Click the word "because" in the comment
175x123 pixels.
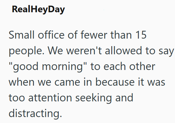point(115,82)
